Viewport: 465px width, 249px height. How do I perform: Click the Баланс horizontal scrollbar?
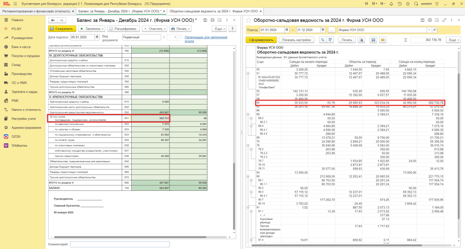[x=129, y=237]
